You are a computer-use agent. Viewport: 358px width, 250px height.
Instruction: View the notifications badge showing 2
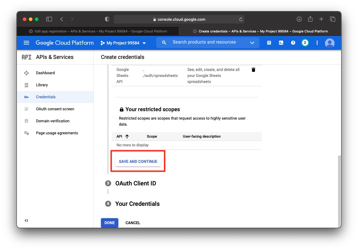point(305,43)
